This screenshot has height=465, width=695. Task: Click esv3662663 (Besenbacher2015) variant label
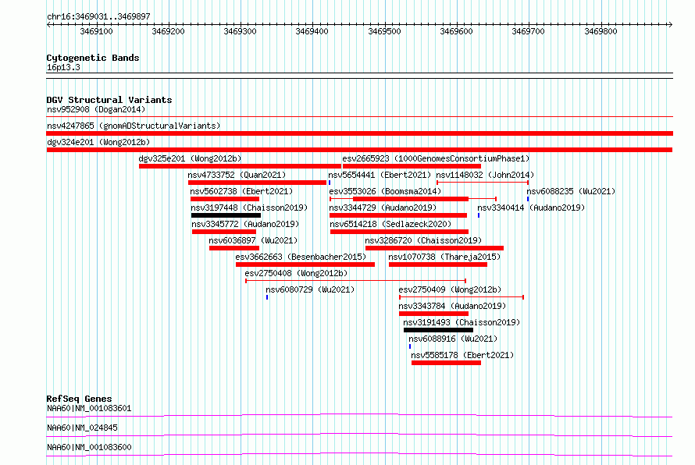pyautogui.click(x=301, y=257)
